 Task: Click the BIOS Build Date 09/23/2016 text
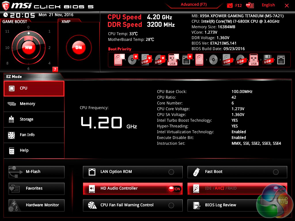pyautogui.click(x=218, y=49)
